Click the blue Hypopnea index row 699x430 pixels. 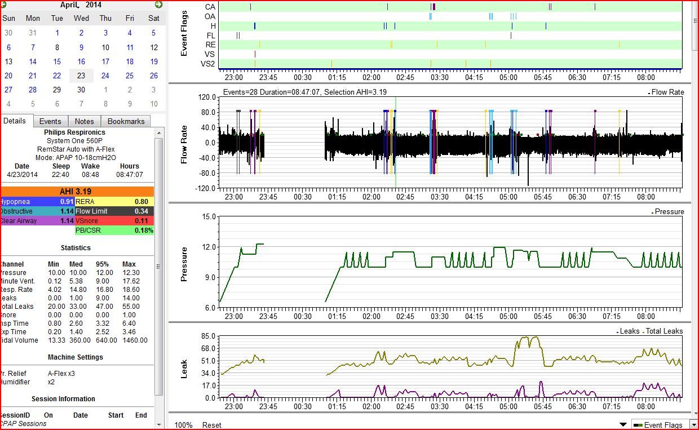point(37,201)
